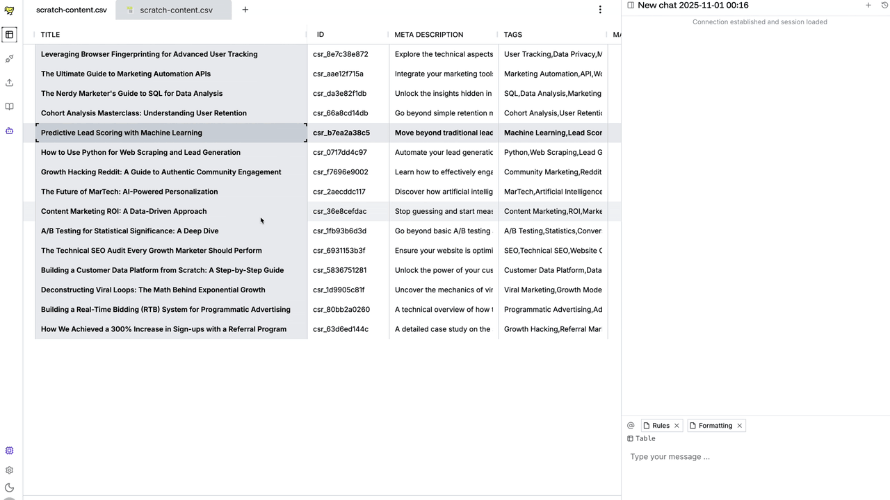This screenshot has height=500, width=890.
Task: Click the upload/export icon in the sidebar
Action: click(x=9, y=82)
